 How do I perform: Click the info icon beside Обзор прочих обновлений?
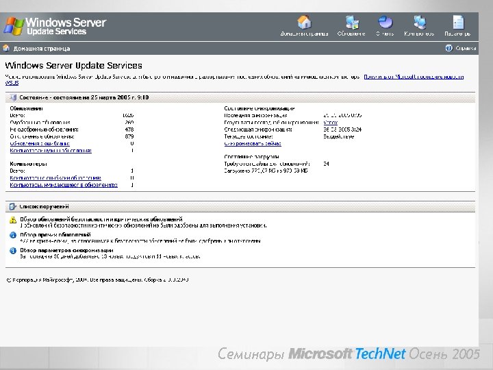tap(13, 235)
